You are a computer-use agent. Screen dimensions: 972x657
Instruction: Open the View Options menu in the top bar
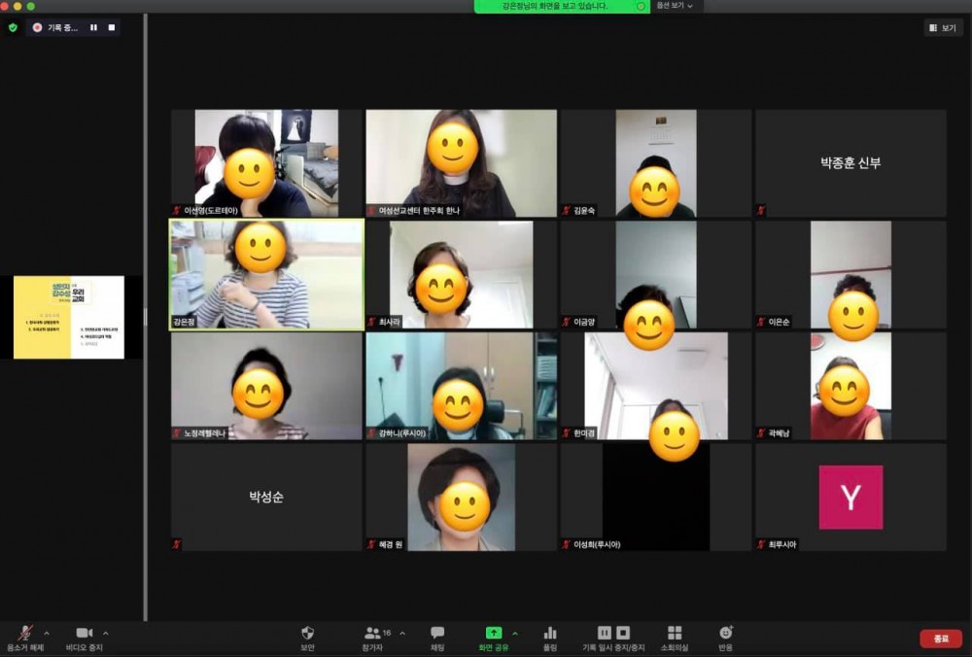(675, 6)
